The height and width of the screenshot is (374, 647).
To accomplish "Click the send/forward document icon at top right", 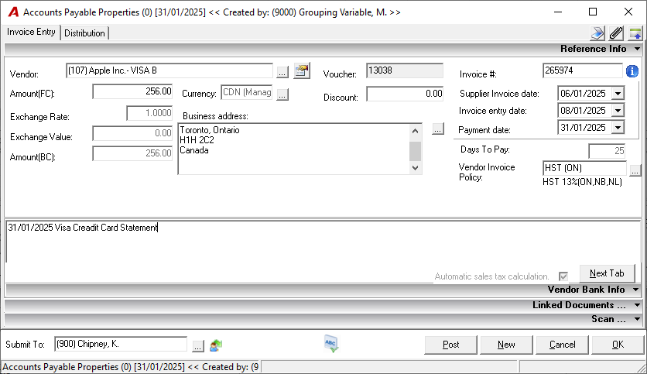I will coord(597,33).
